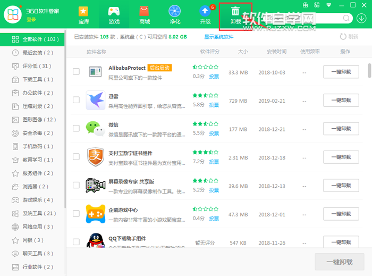Click the 支付宝数字证书组件 shield icon
This screenshot has height=276, width=372.
95,157
